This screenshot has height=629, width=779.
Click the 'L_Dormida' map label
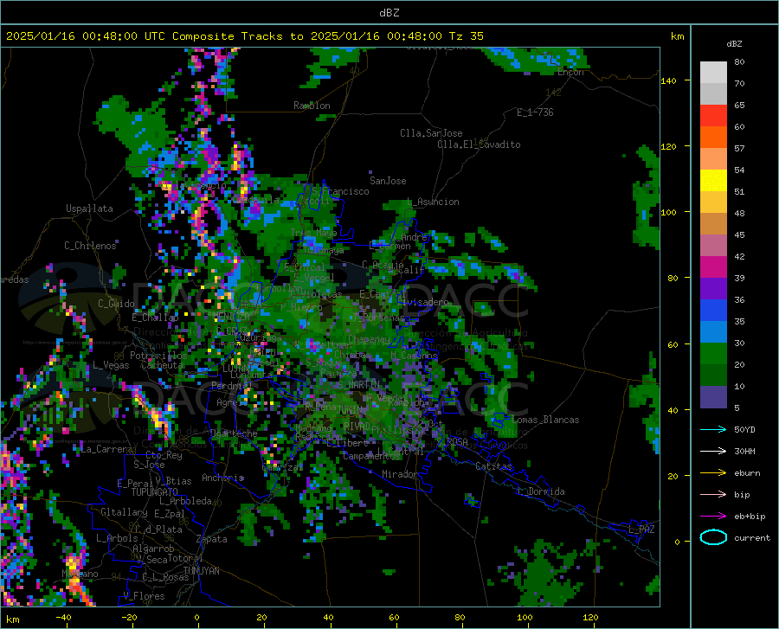pos(540,491)
